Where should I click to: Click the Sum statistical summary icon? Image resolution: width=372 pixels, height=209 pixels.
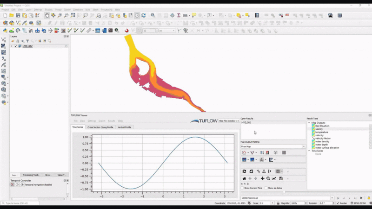[x=179, y=15]
